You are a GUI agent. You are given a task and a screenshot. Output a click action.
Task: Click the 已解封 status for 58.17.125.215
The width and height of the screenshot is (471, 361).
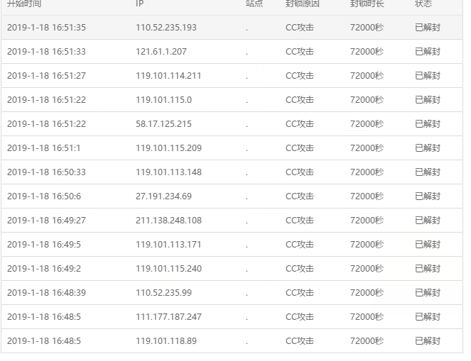click(428, 124)
